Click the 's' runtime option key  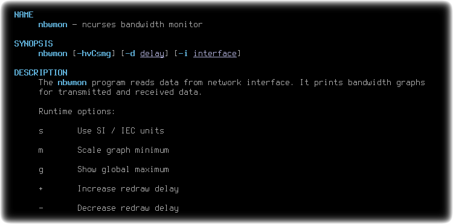pyautogui.click(x=41, y=131)
